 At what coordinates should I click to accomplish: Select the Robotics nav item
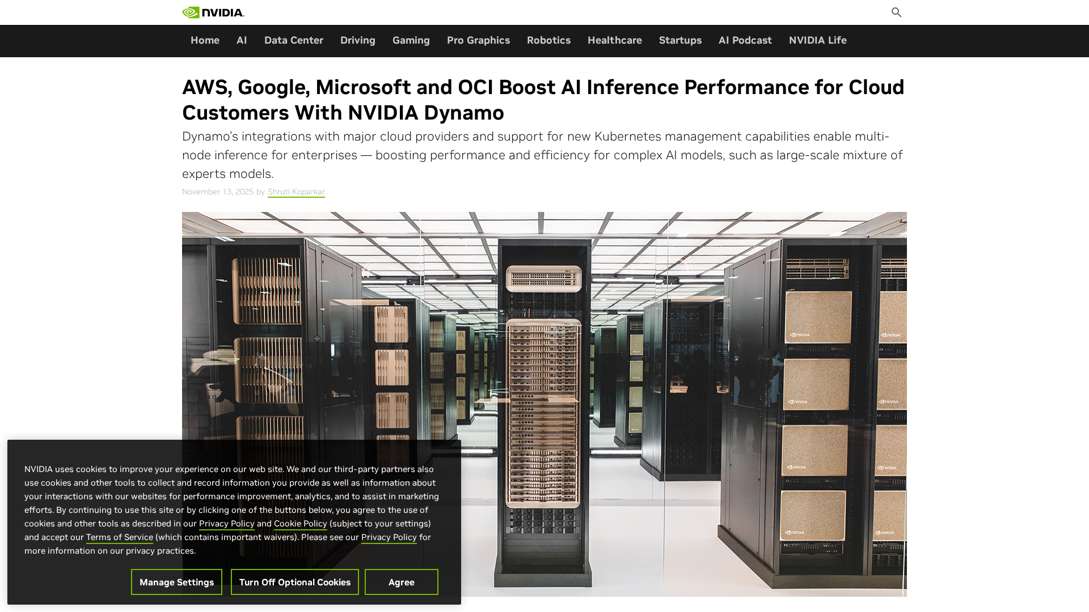click(x=548, y=40)
